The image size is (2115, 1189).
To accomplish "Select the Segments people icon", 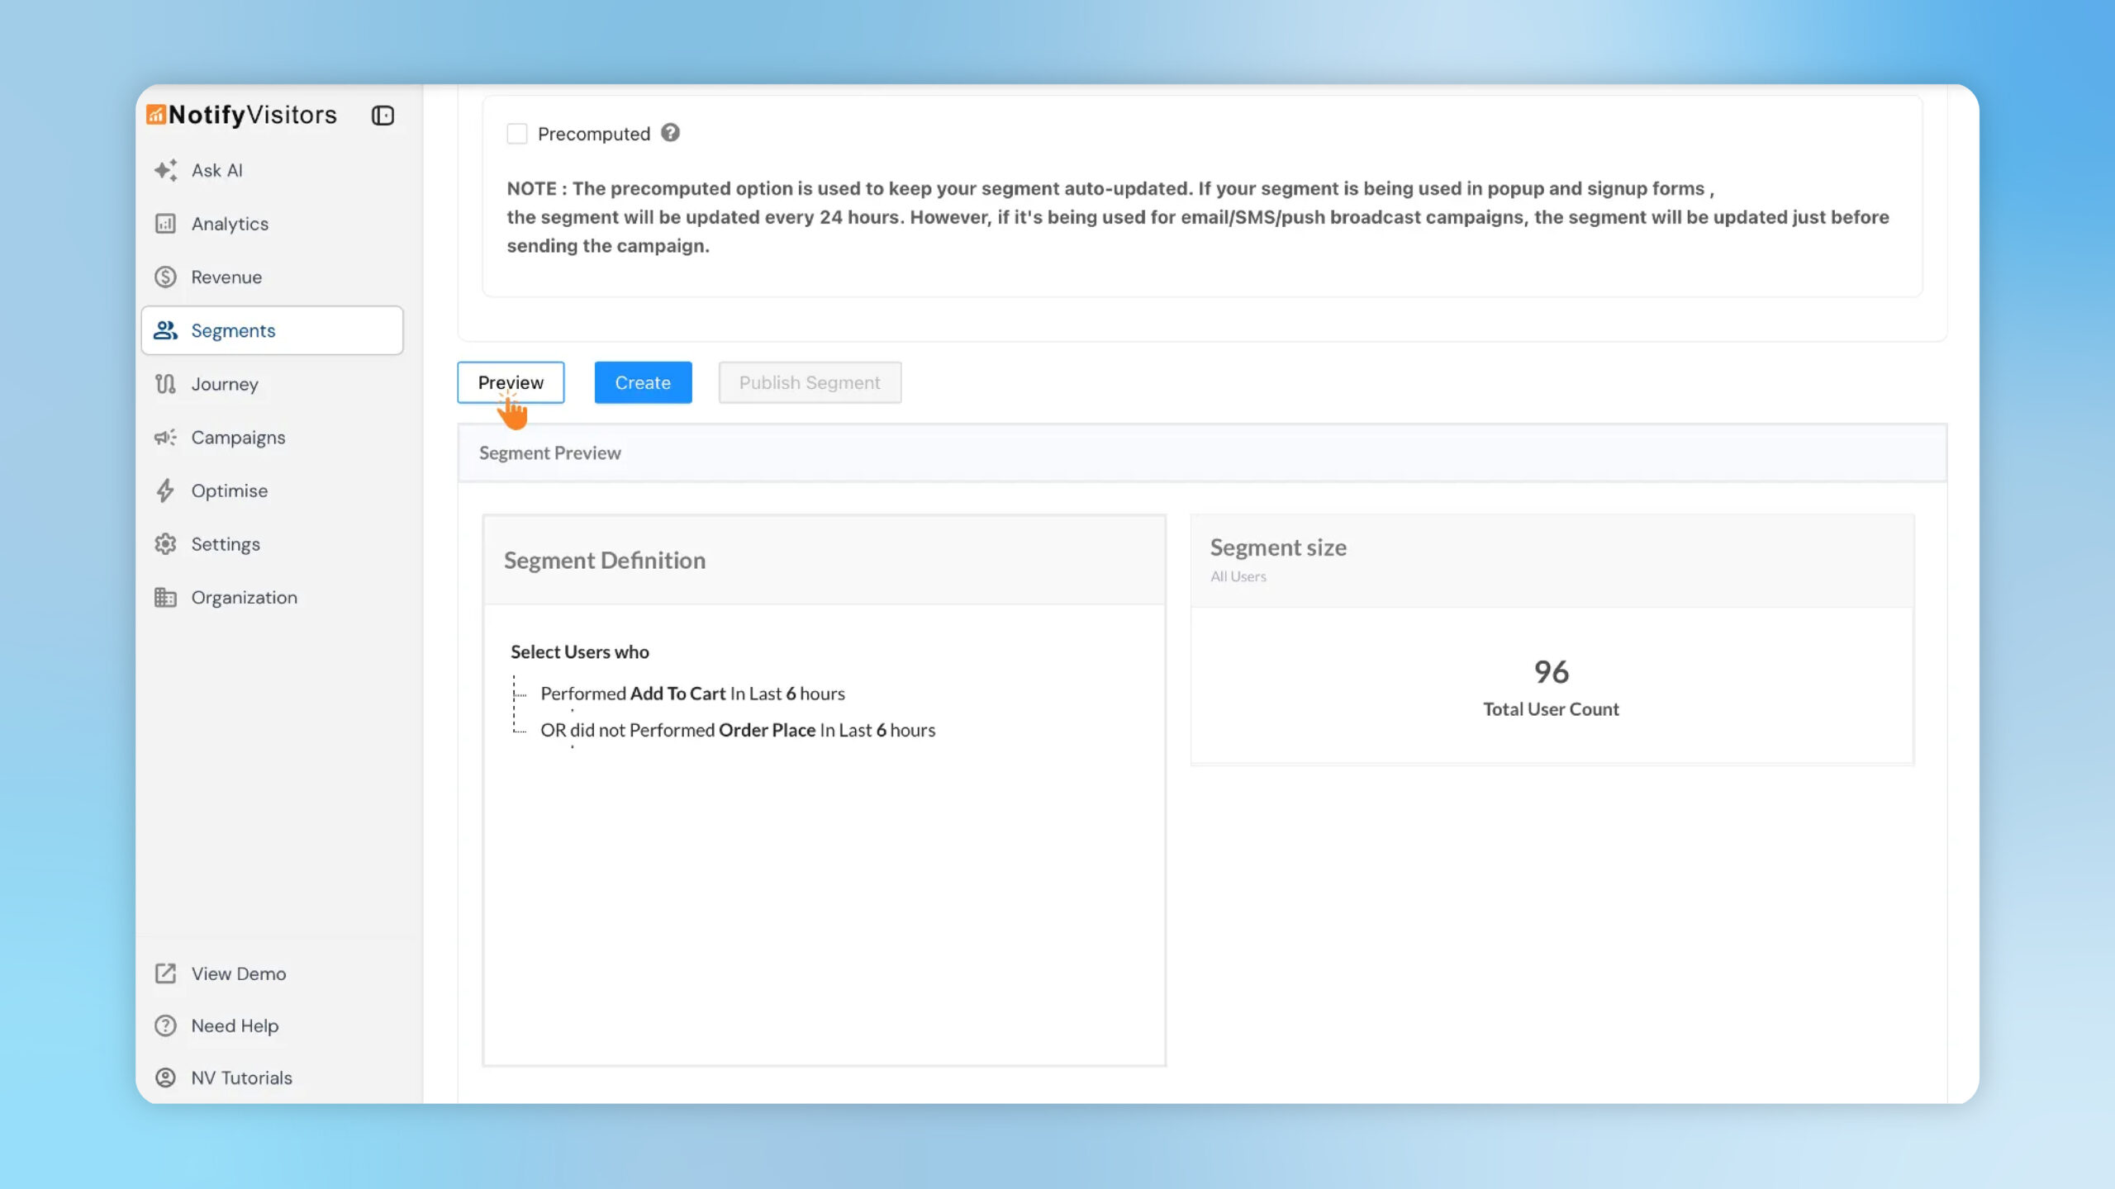I will coord(165,330).
